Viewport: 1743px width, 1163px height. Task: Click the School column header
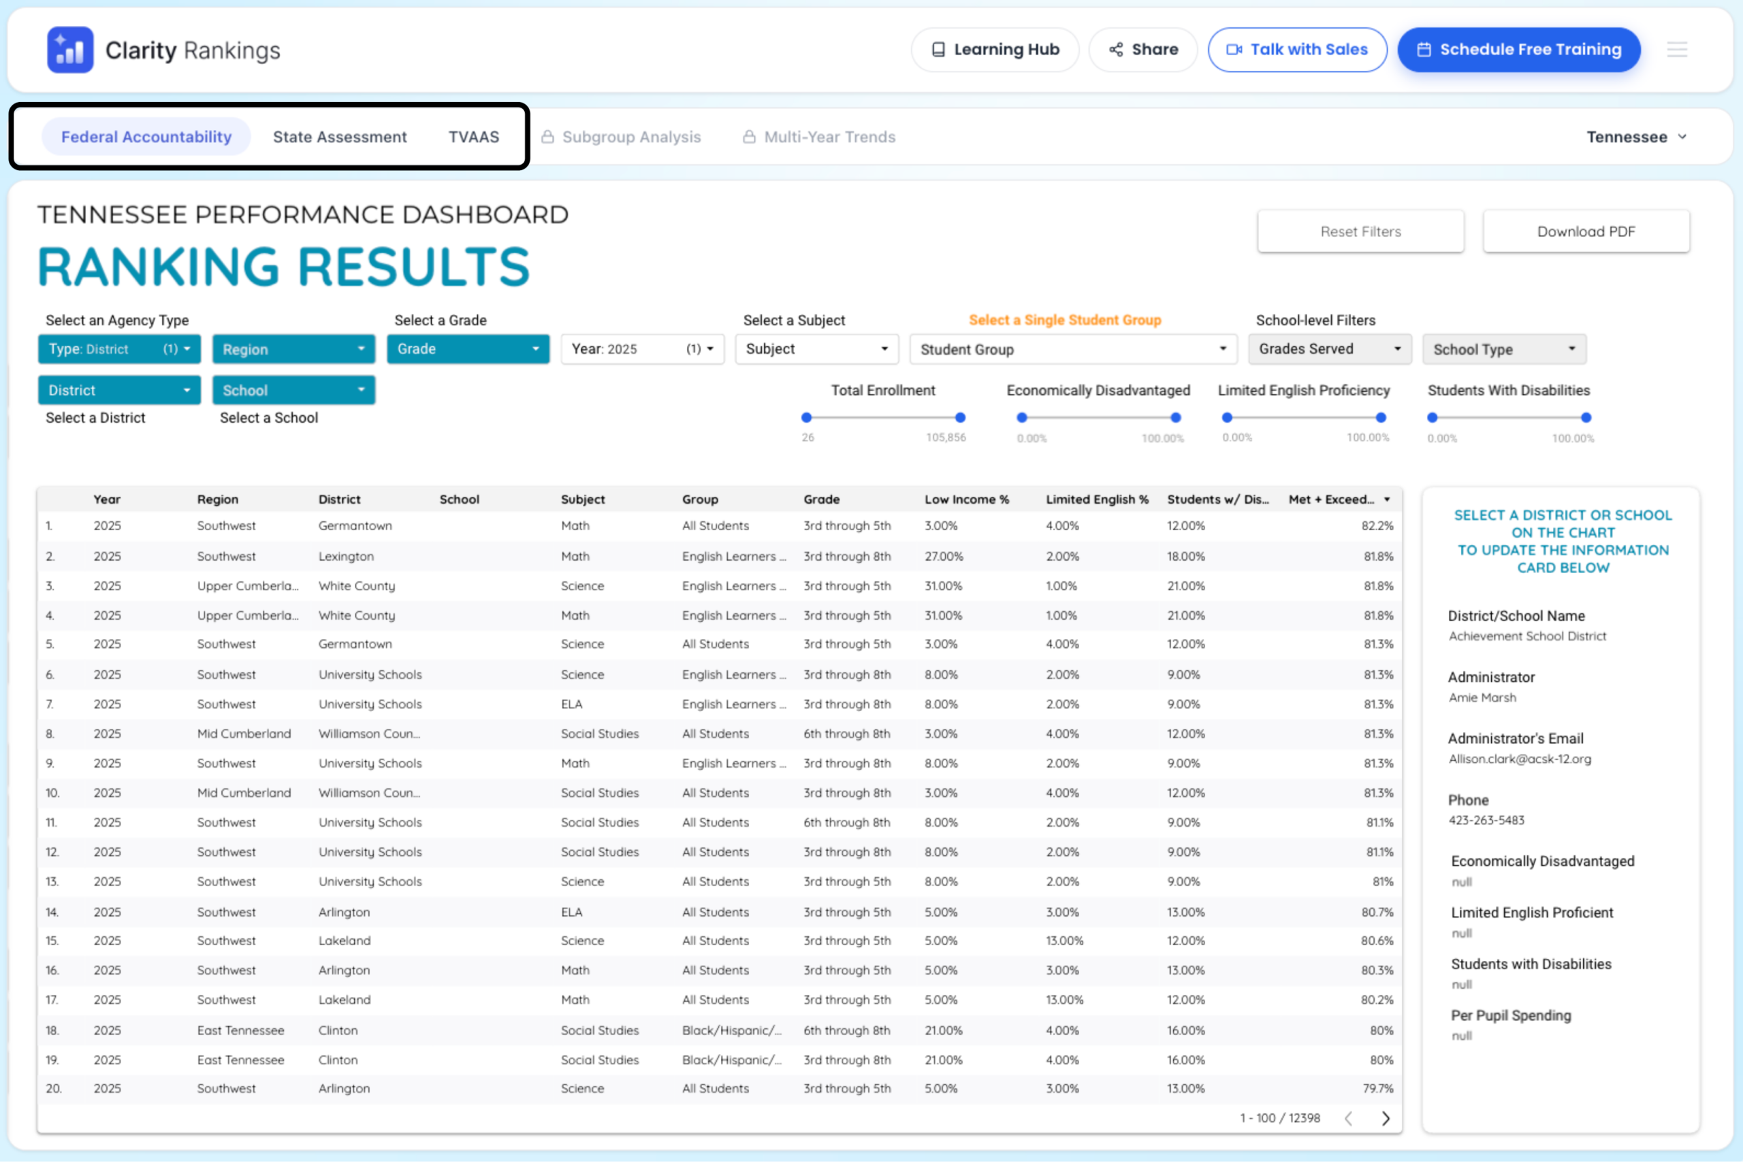click(x=460, y=499)
